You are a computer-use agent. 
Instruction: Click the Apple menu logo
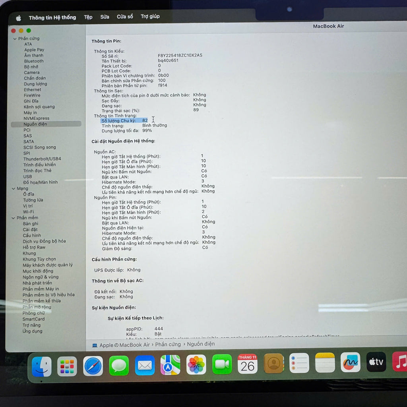point(18,18)
